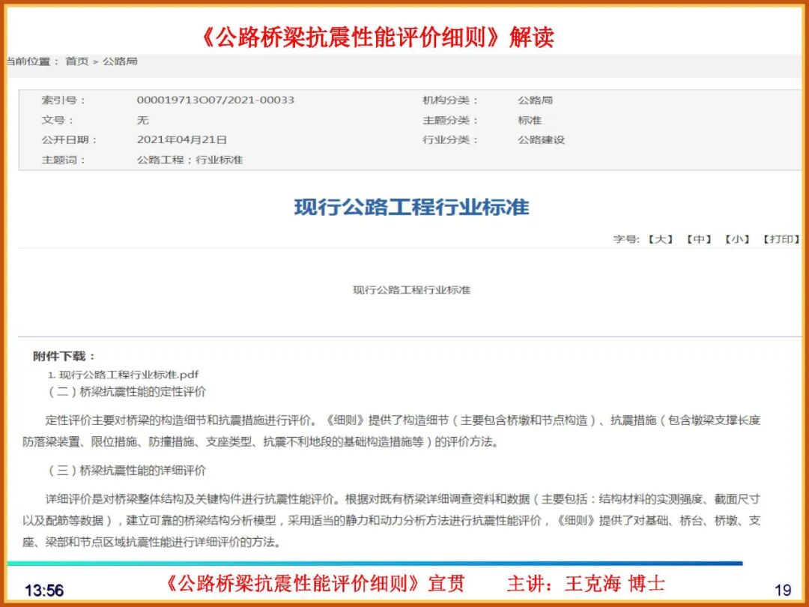Select the 行业分类 value 公路建设
The height and width of the screenshot is (607, 809).
coord(541,139)
